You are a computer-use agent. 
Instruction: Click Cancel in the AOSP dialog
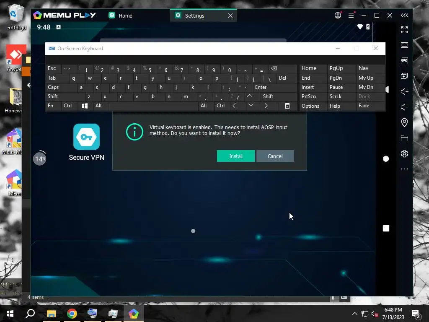coord(275,156)
